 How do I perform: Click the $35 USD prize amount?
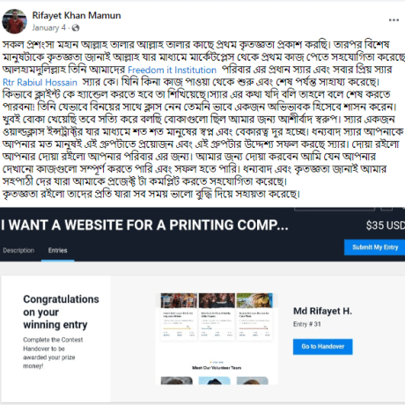(385, 225)
